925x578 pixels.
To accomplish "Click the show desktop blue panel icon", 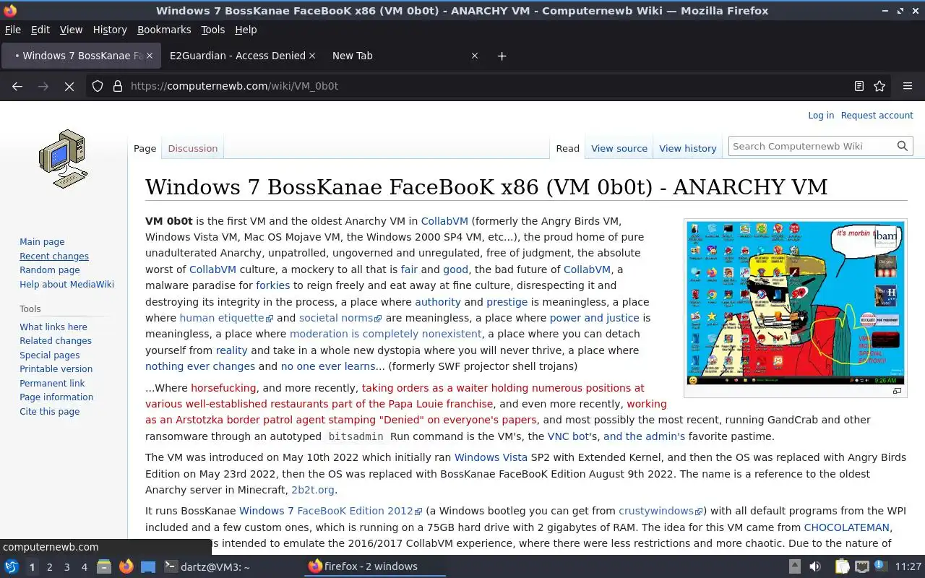I will [x=148, y=566].
